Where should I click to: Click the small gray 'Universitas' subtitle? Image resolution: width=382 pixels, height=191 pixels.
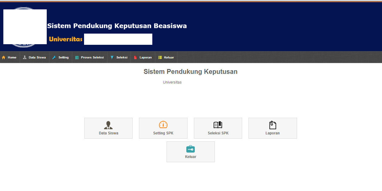(172, 82)
